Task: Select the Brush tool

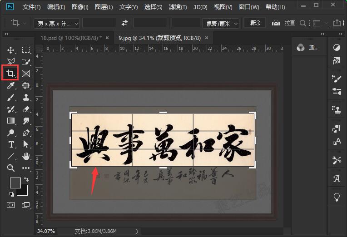Action: [x=10, y=97]
